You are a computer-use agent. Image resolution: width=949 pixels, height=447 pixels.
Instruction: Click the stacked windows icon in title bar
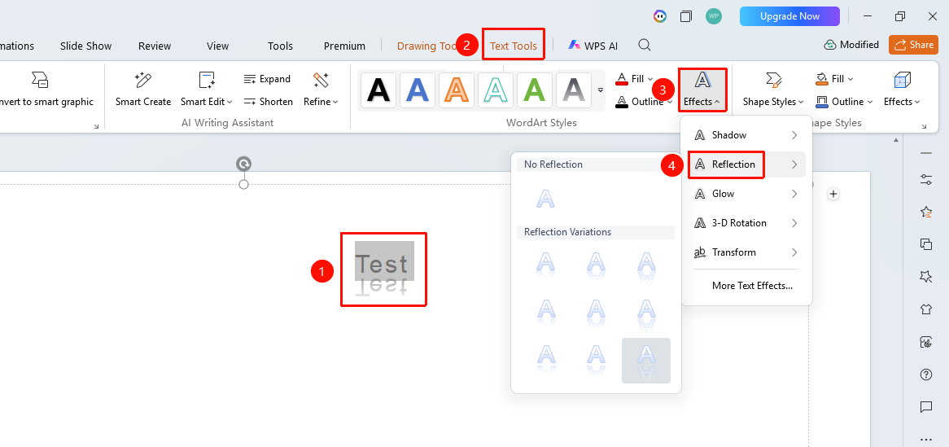click(686, 16)
